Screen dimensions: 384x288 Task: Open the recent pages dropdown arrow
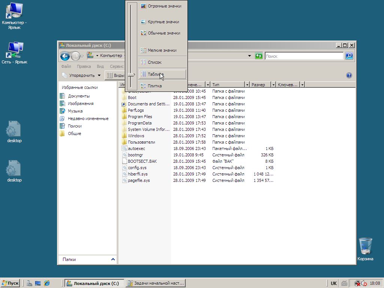click(x=82, y=56)
